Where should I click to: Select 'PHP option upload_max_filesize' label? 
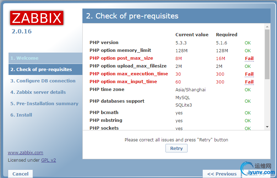tap(128, 66)
